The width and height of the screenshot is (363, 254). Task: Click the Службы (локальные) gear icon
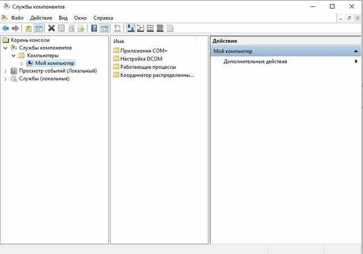click(14, 79)
